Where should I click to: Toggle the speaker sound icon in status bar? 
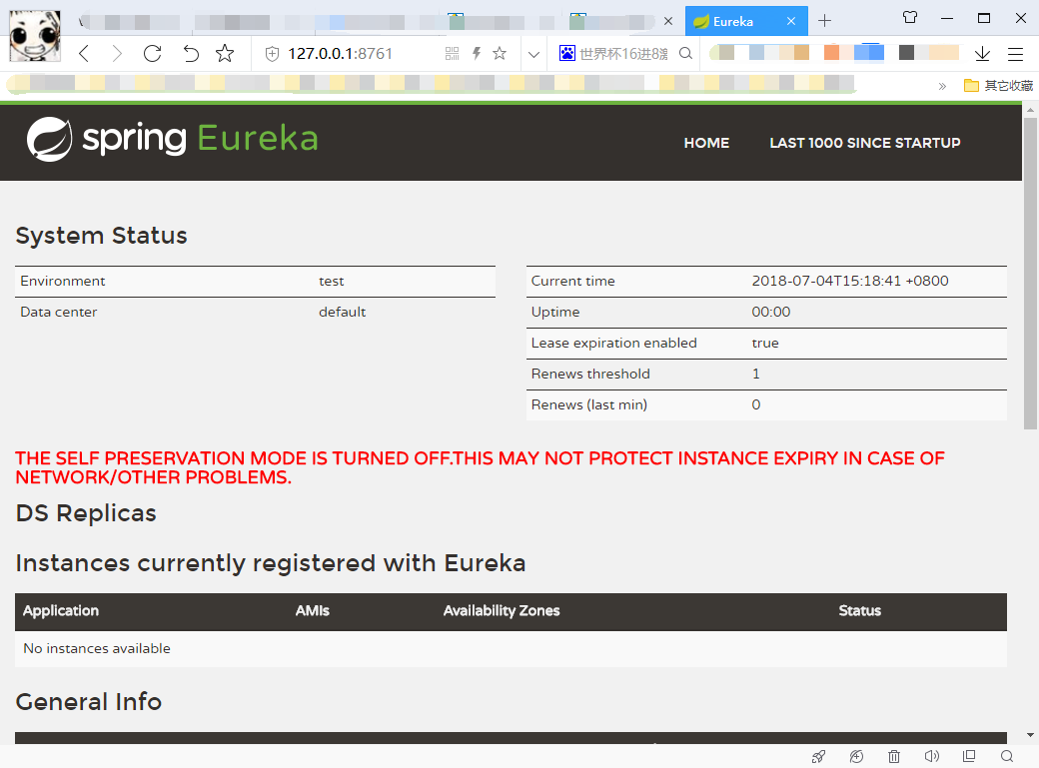[x=932, y=756]
